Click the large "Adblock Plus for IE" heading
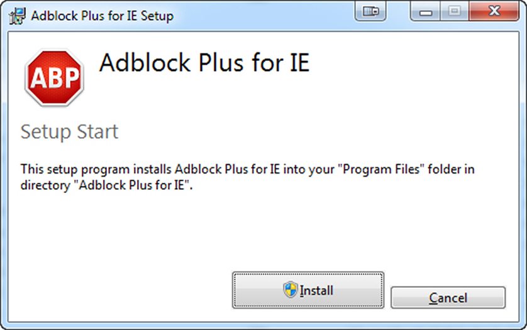Screen dimensions: 527x330 coord(204,63)
